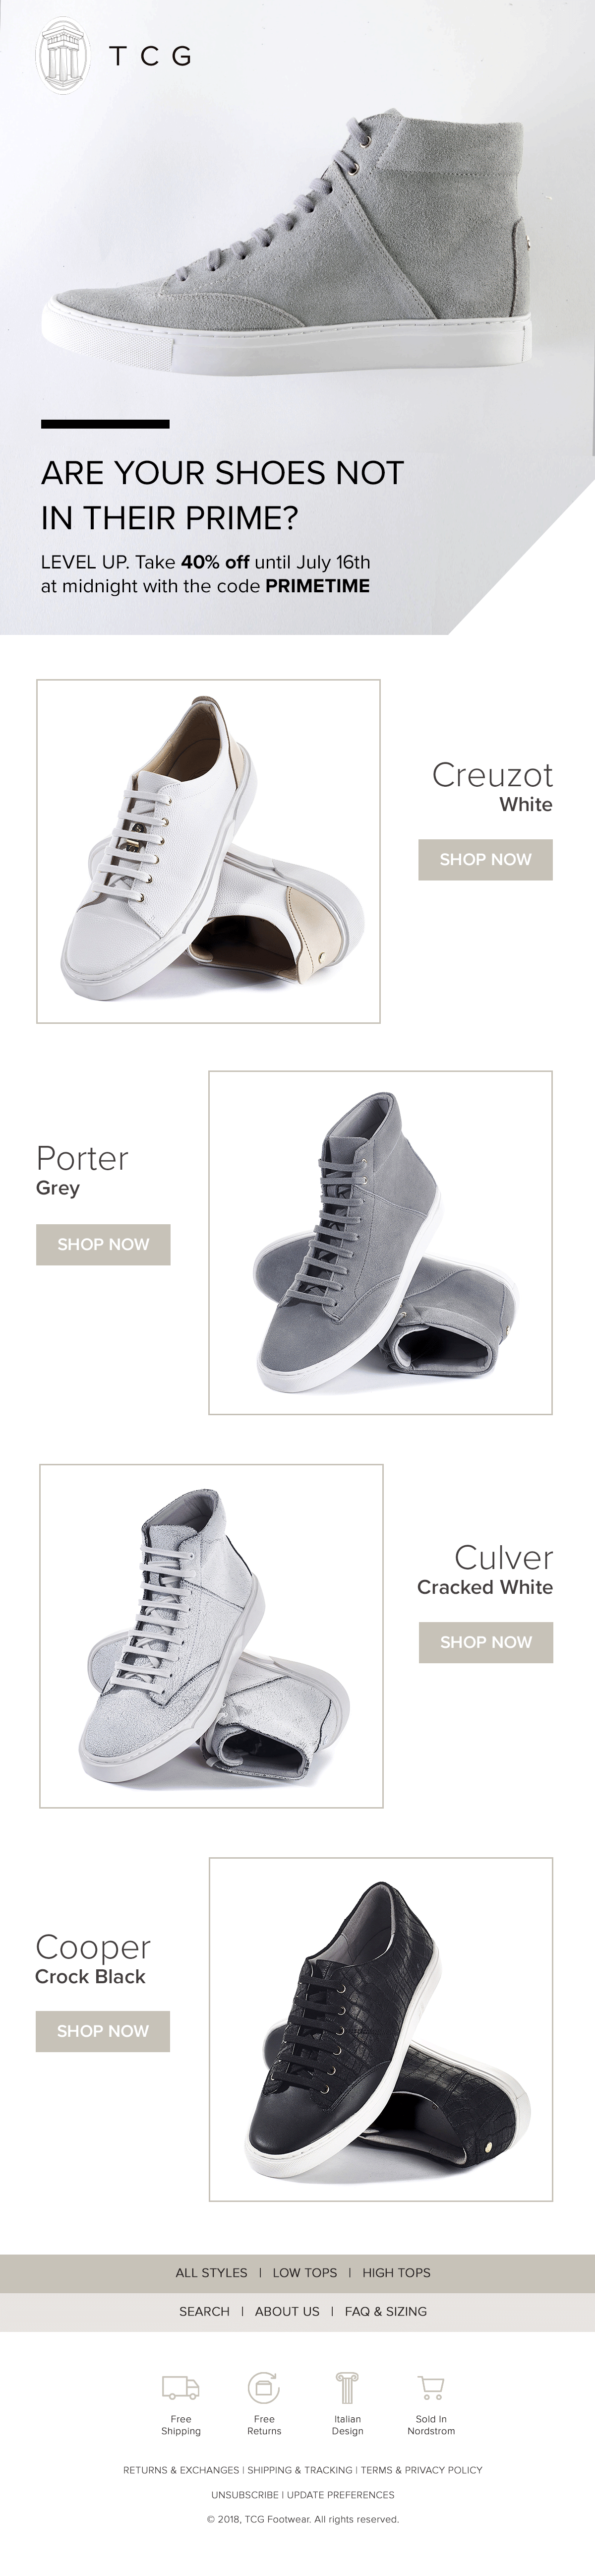Open the Porter Grey sneaker image
This screenshot has width=595, height=2576.
click(x=380, y=1243)
